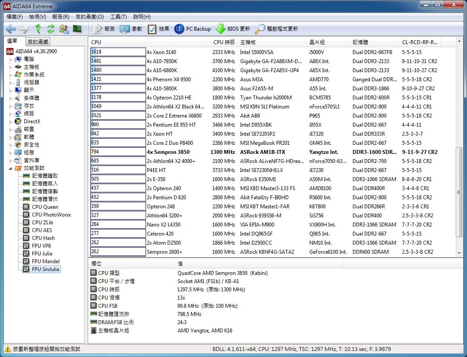Select the 軟體 software tree item
This screenshot has width=467, height=357.
click(x=29, y=137)
